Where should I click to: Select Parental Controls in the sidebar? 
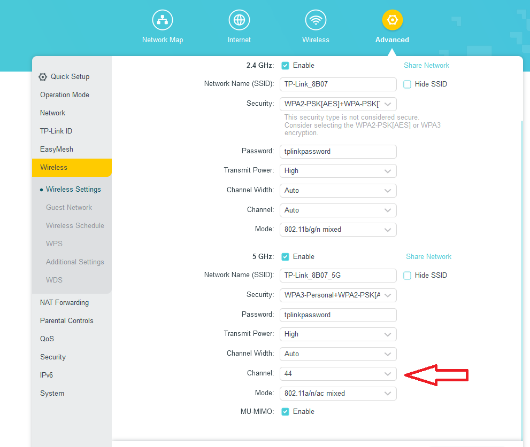[x=66, y=321]
